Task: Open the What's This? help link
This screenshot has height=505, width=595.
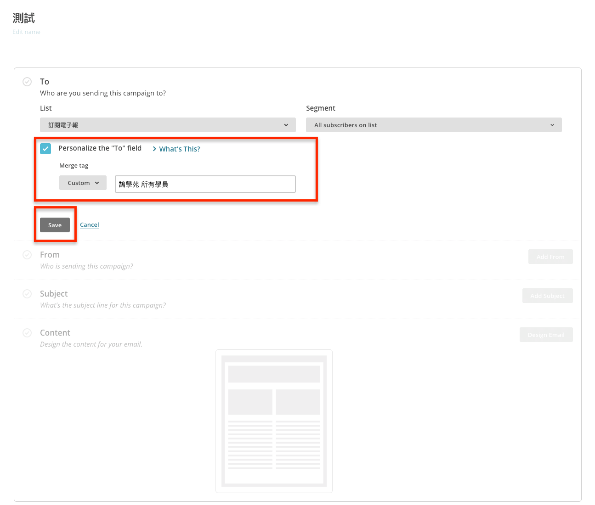Action: pyautogui.click(x=180, y=149)
